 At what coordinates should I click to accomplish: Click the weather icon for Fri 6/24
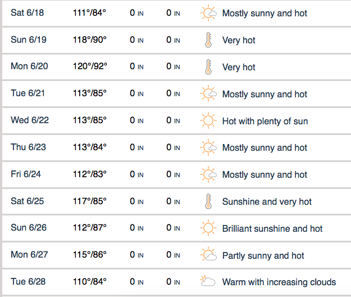[x=208, y=174]
